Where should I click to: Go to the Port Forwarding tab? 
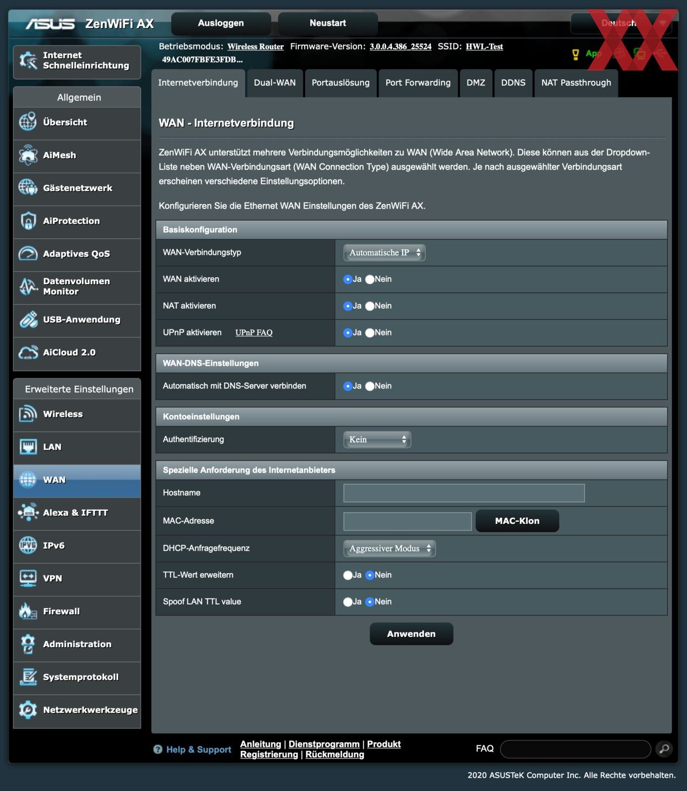point(418,83)
